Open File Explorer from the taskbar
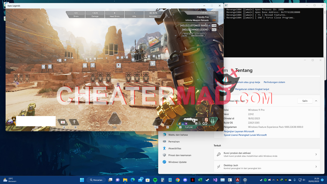The width and height of the screenshot is (327, 184). click(x=125, y=180)
